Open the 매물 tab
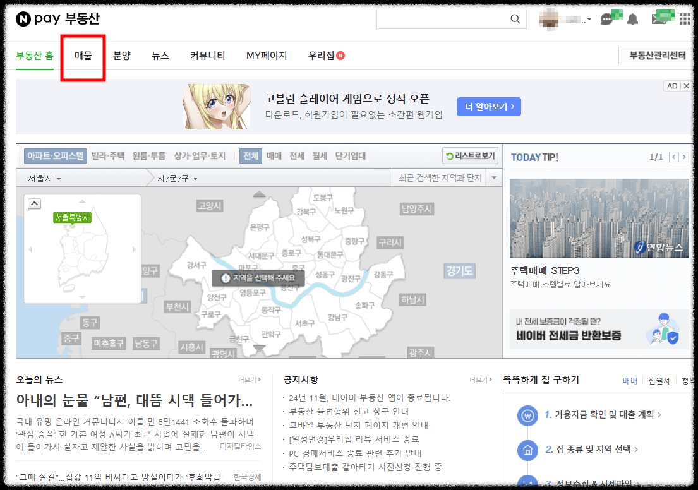Viewport: 698px width, 490px height. (x=83, y=56)
